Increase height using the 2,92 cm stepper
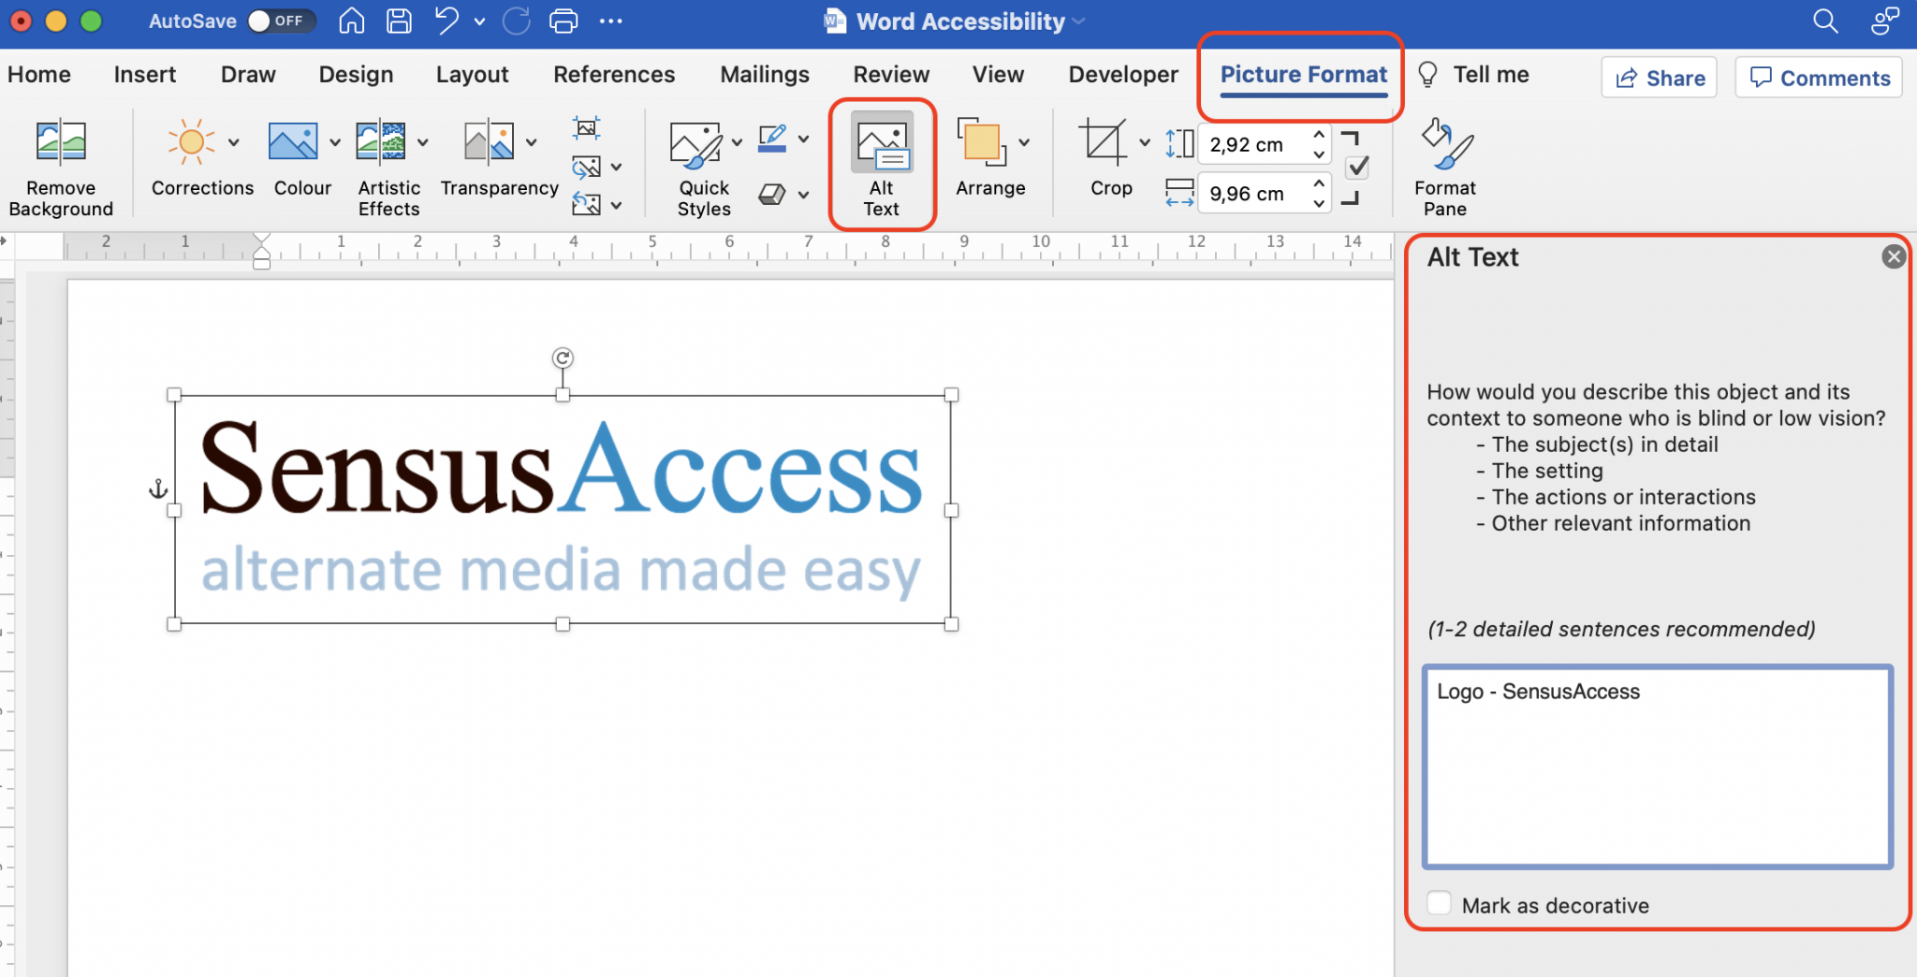This screenshot has height=977, width=1917. (1317, 135)
